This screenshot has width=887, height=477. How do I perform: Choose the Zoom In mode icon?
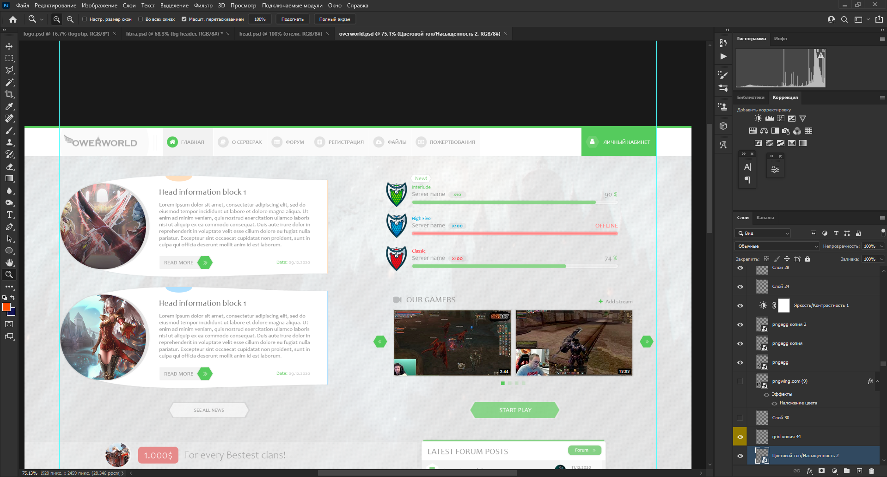pyautogui.click(x=56, y=19)
